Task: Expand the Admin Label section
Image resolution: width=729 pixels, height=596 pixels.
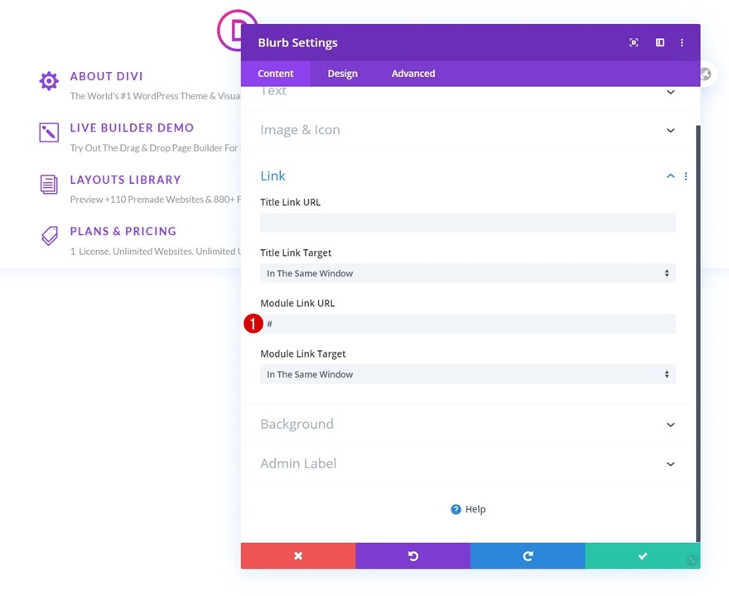Action: click(670, 464)
